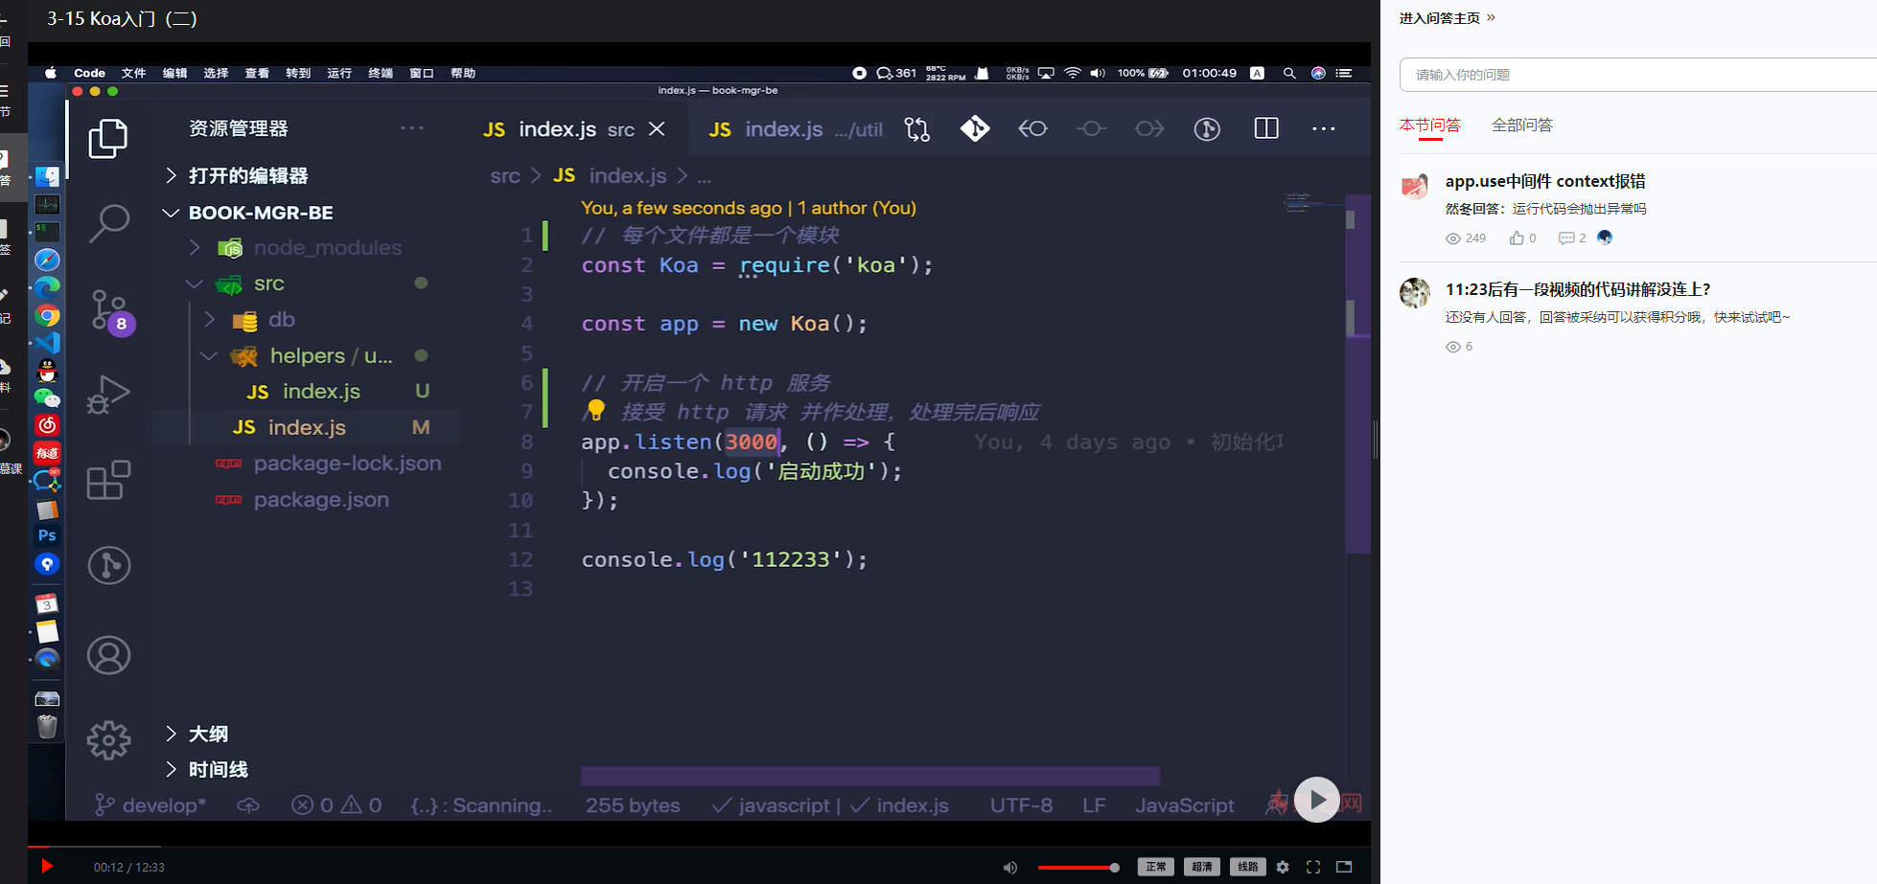Click the errors and warnings count in status bar
This screenshot has width=1877, height=884.
tap(336, 805)
